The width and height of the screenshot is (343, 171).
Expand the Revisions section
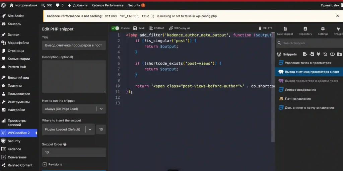pos(52,164)
